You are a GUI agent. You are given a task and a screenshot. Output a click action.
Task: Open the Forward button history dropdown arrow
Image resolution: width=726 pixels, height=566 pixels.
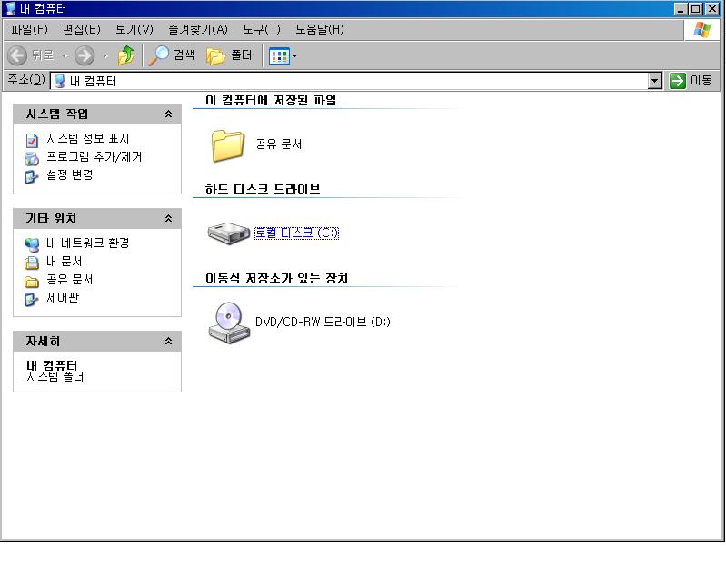[105, 56]
